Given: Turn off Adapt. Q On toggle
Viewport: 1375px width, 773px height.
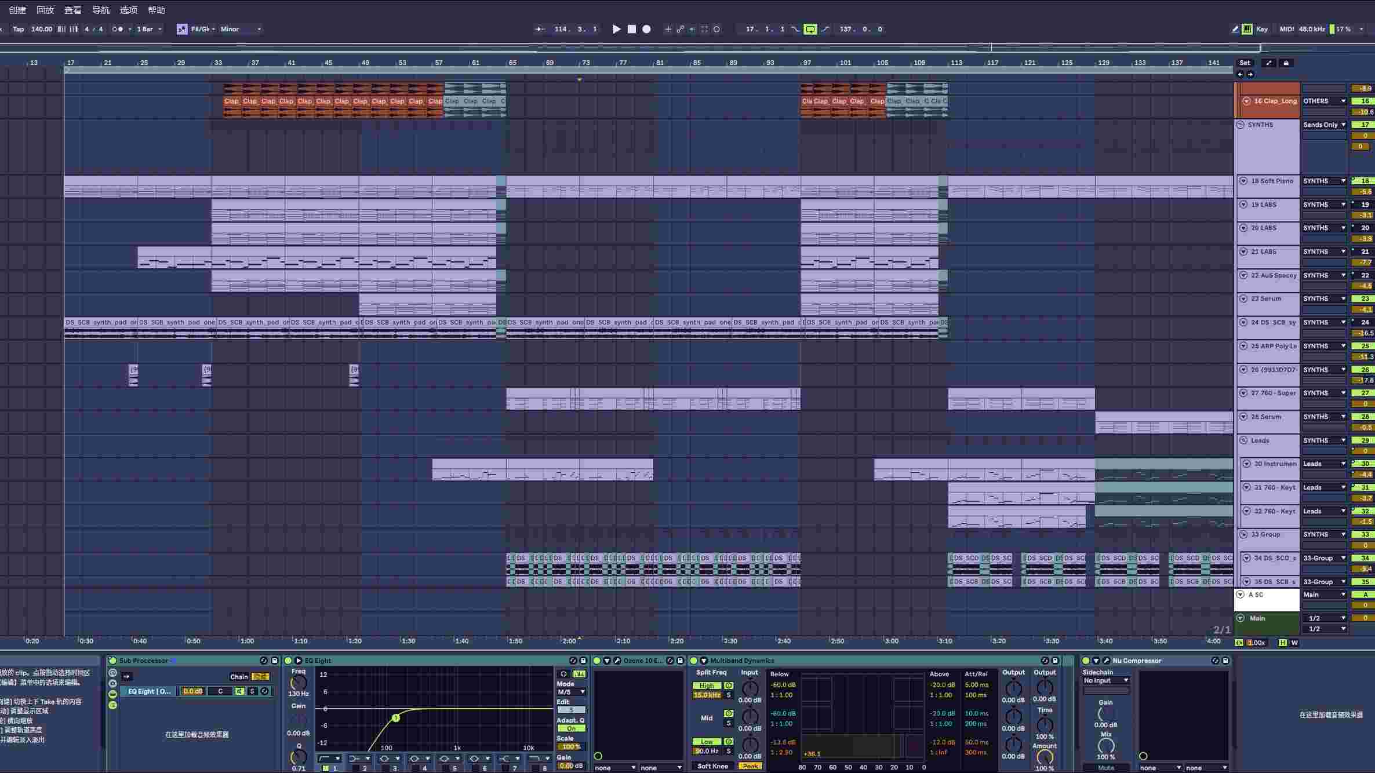Looking at the screenshot, I should click(571, 728).
